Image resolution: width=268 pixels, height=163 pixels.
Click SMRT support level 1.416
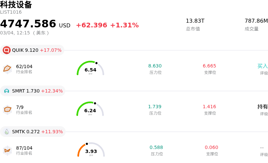coord(209,107)
